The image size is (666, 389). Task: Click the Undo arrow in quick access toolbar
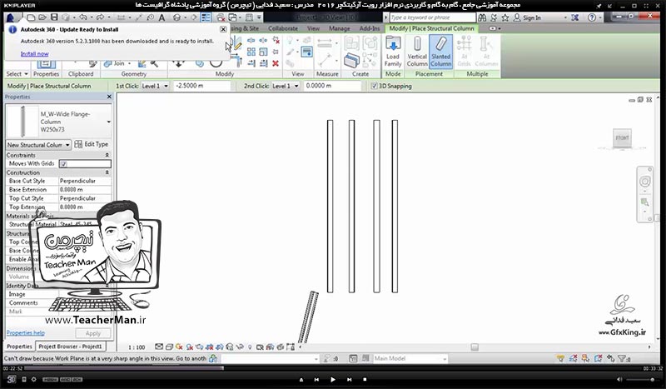tap(82, 17)
